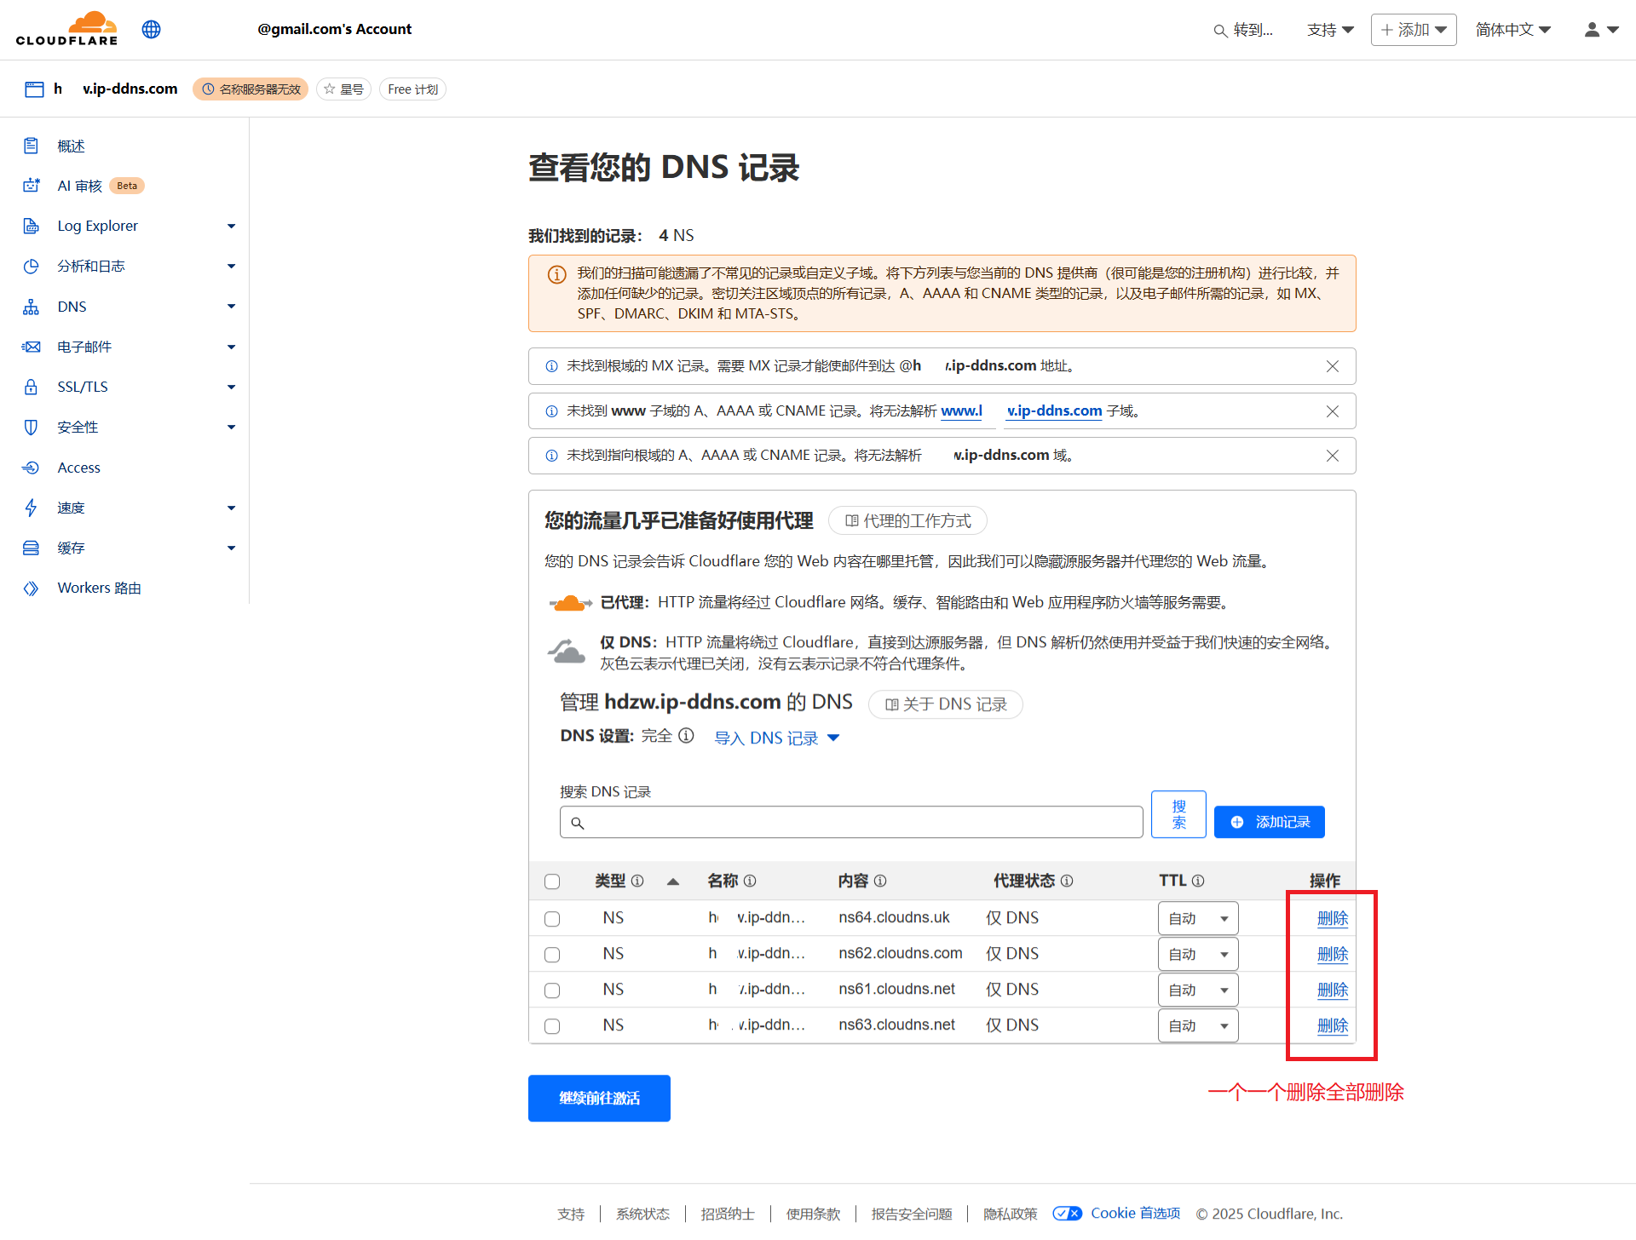Open Workers 路由 in the sidebar
Viewport: 1636px width, 1240px height.
click(99, 588)
